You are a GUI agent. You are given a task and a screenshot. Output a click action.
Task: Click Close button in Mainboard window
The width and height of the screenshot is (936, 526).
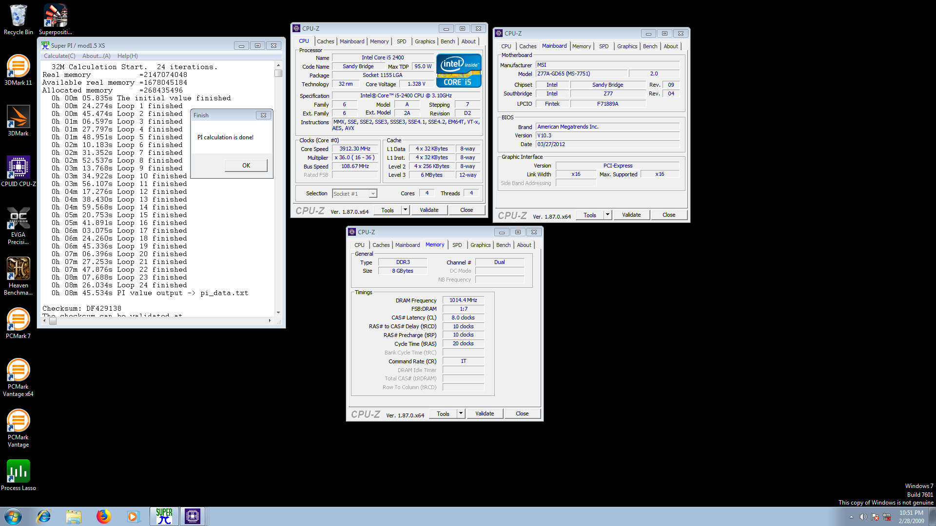(669, 215)
